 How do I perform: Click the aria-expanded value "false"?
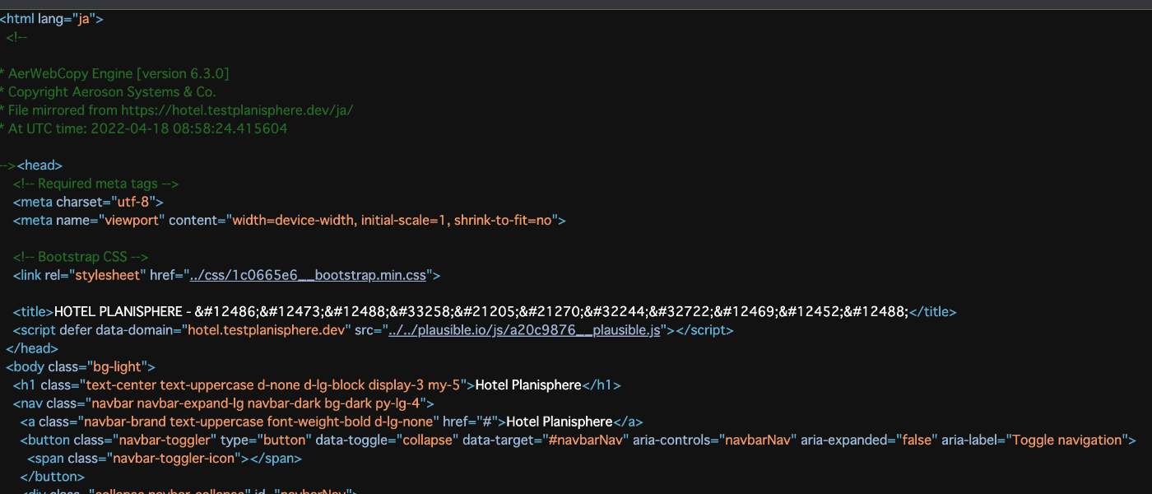tap(915, 440)
